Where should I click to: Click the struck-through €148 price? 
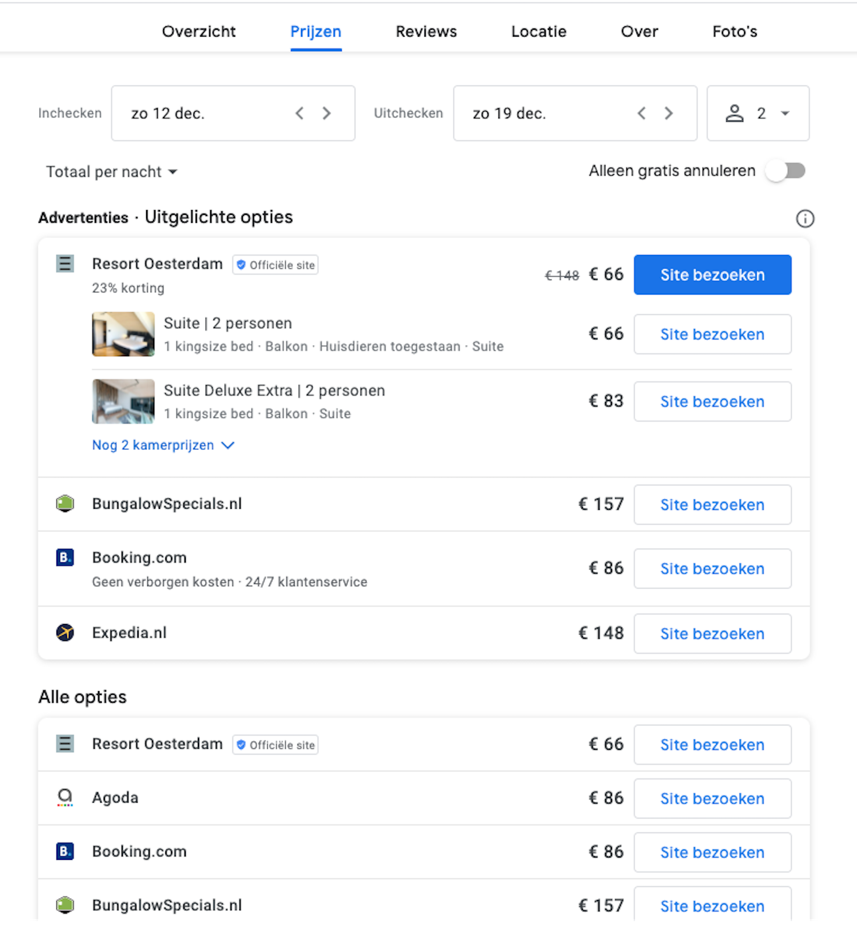point(562,275)
